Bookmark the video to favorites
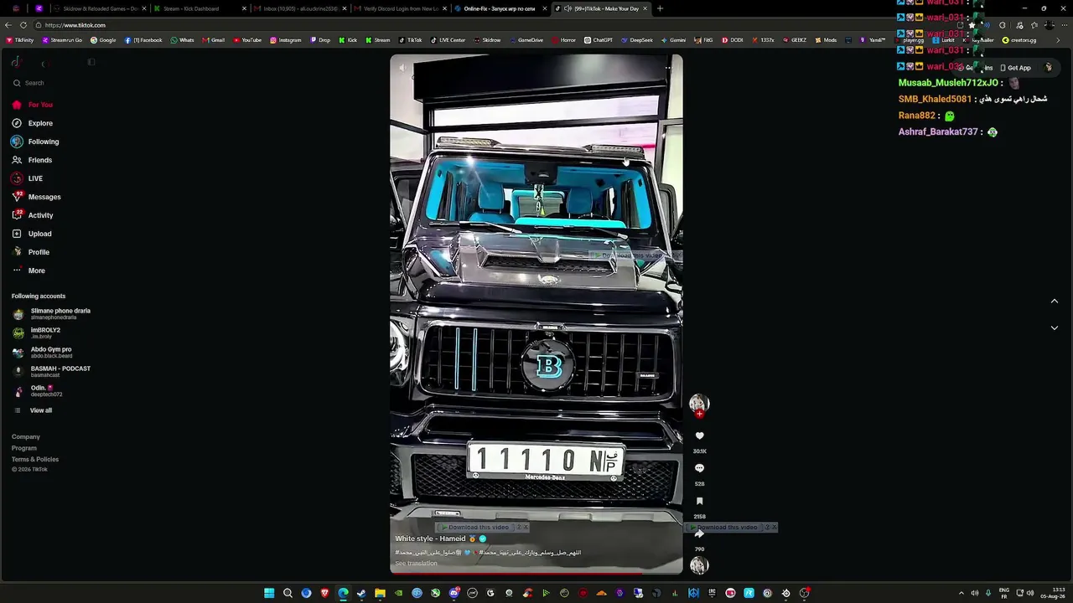Viewport: 1073px width, 603px height. (x=699, y=501)
